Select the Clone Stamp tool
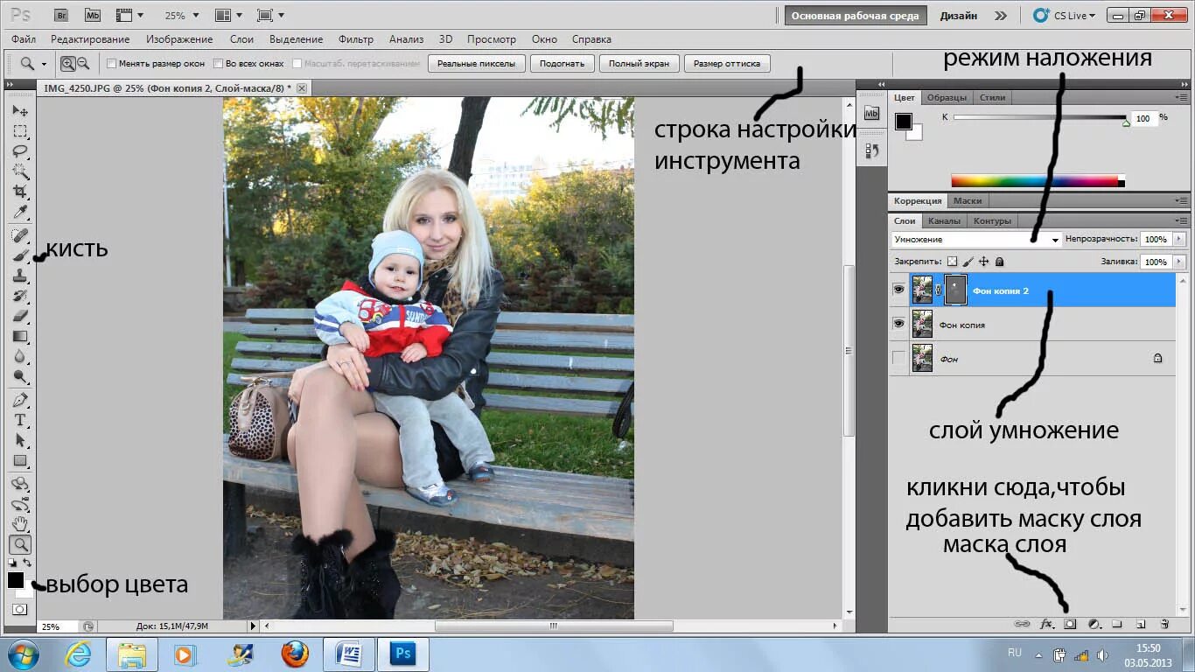This screenshot has width=1195, height=672. coord(19,276)
